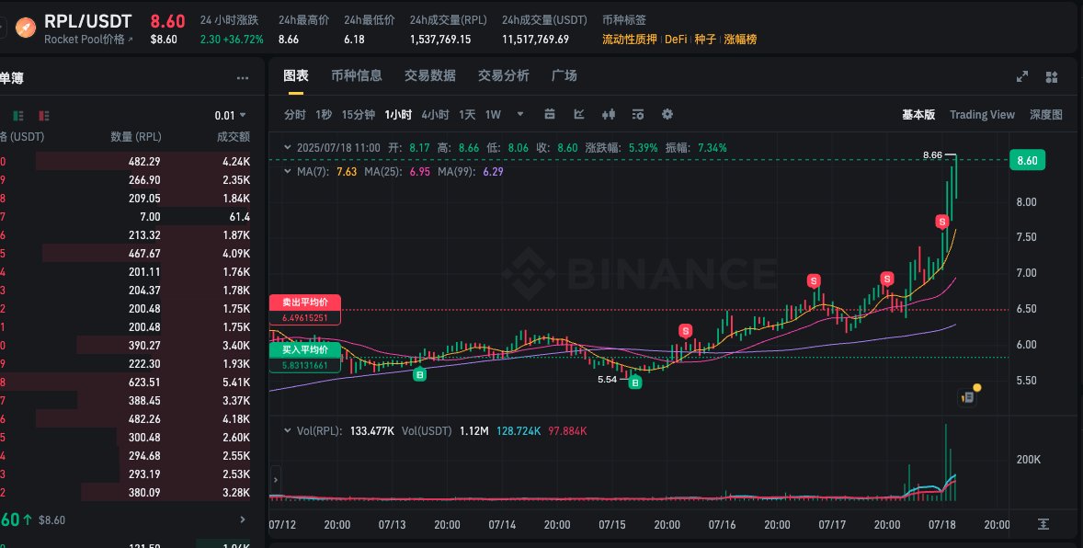Click the green 8.60 current price tag

coord(1027,160)
